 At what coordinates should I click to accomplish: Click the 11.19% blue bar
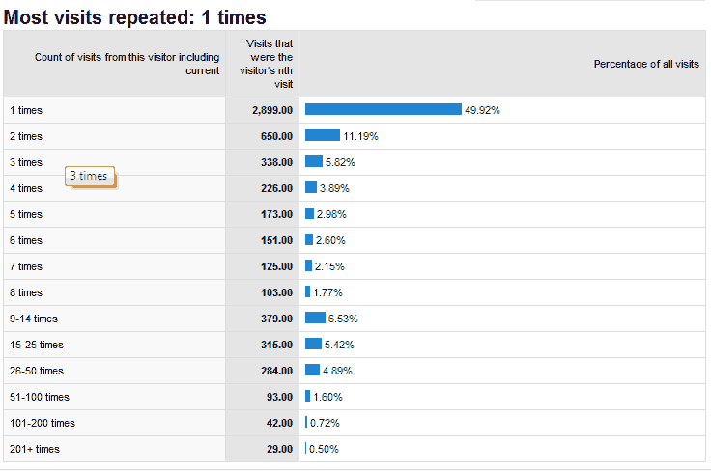click(x=323, y=136)
